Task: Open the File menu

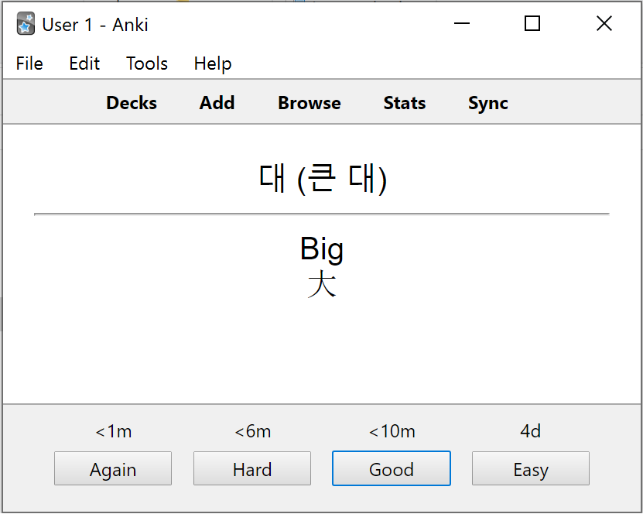Action: 29,63
